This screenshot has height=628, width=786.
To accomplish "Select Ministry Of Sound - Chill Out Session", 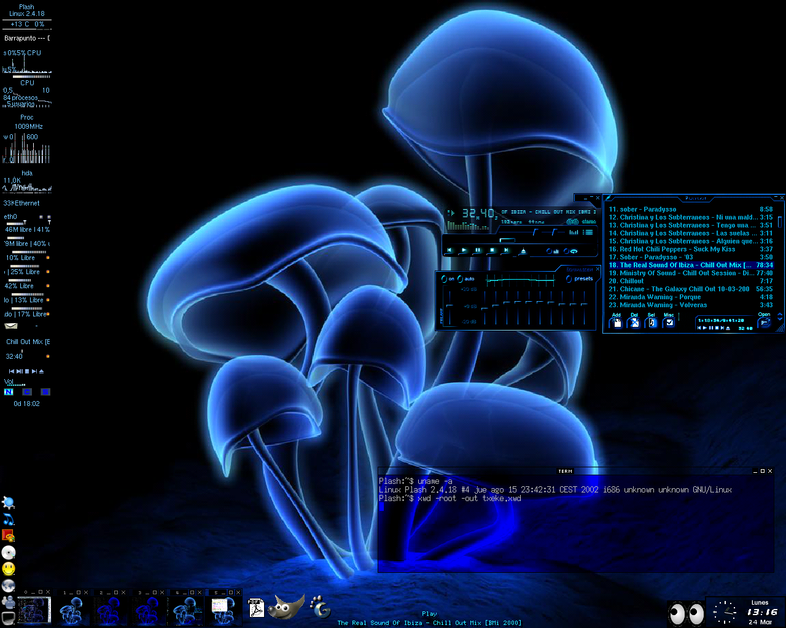I will tap(691, 273).
